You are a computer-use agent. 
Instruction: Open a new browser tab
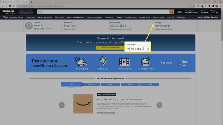[31, 2]
